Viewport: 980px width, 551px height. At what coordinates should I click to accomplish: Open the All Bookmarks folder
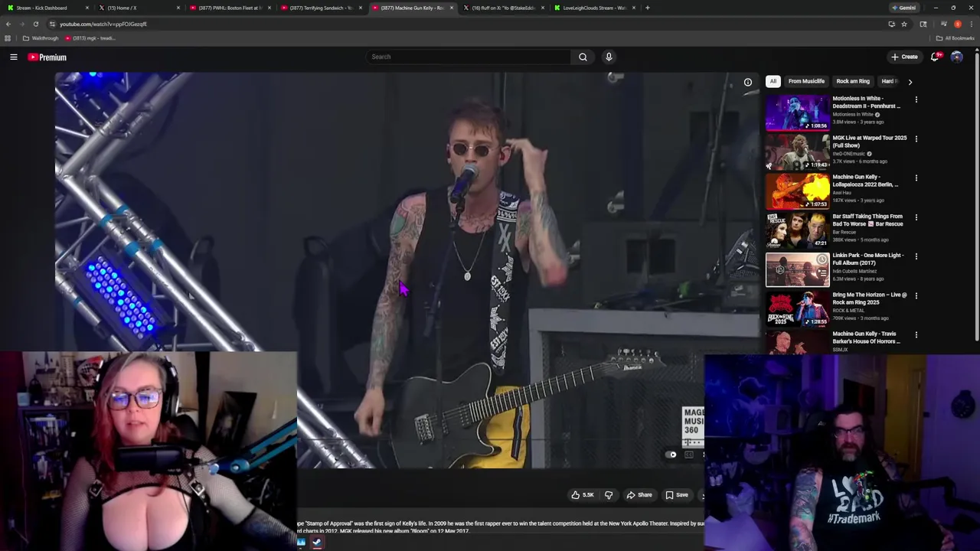(955, 38)
